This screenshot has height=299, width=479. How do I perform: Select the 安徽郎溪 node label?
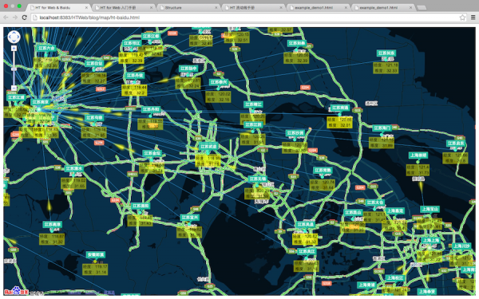(96, 255)
